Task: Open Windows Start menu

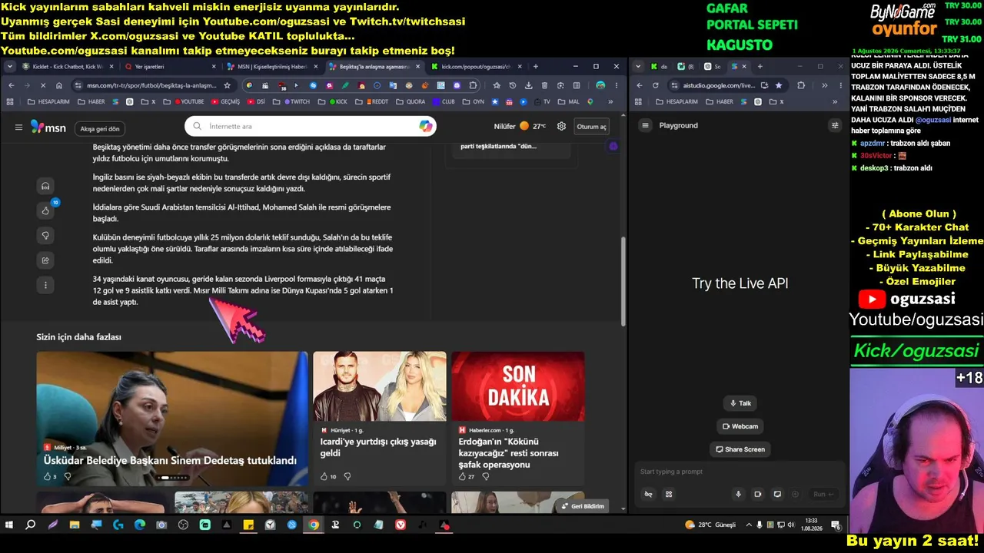Action: [9, 525]
